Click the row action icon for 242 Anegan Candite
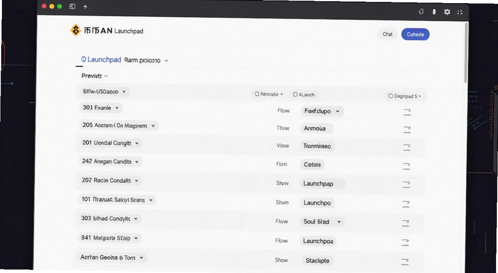This screenshot has width=498, height=273. pos(406,166)
